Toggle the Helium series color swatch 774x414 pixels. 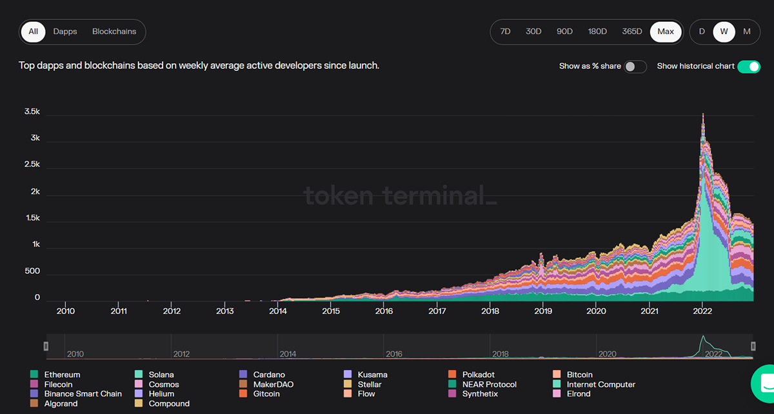coord(139,394)
